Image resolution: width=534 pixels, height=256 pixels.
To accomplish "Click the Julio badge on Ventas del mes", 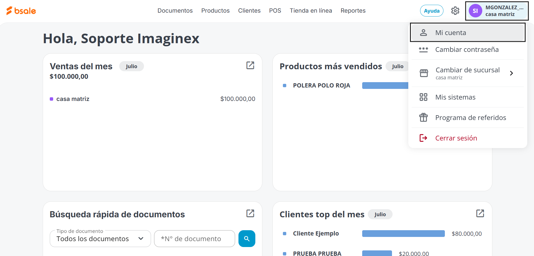I will coord(131,66).
